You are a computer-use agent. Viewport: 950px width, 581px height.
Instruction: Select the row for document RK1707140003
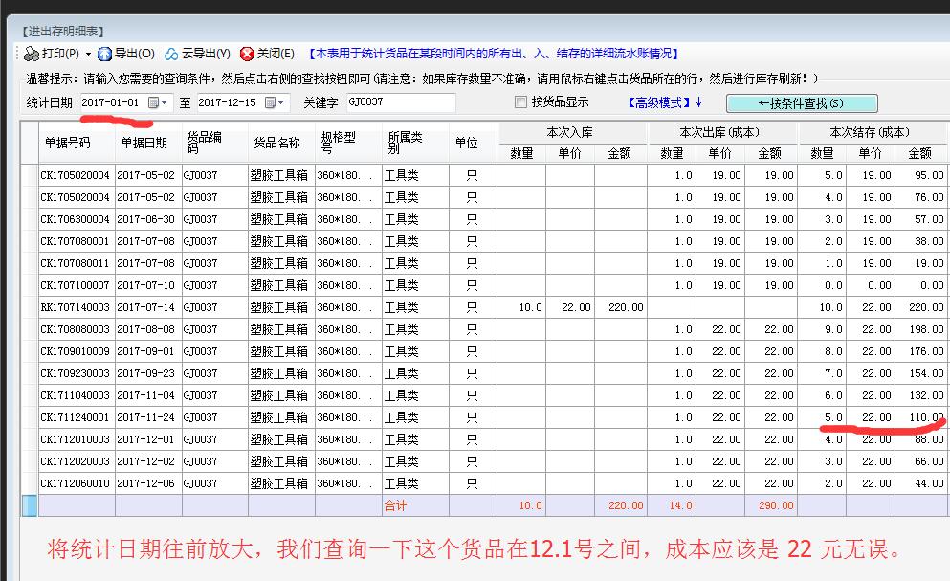[x=75, y=307]
